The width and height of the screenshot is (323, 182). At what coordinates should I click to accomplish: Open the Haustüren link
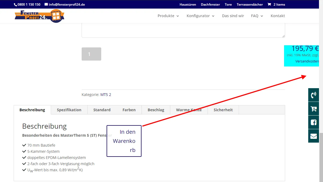[188, 4]
